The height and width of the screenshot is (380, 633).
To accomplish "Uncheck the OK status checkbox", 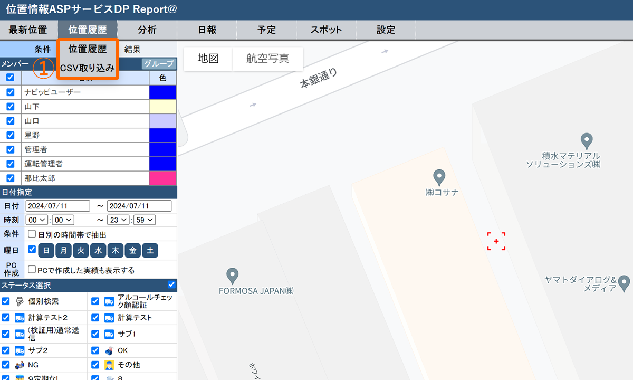I will [95, 350].
